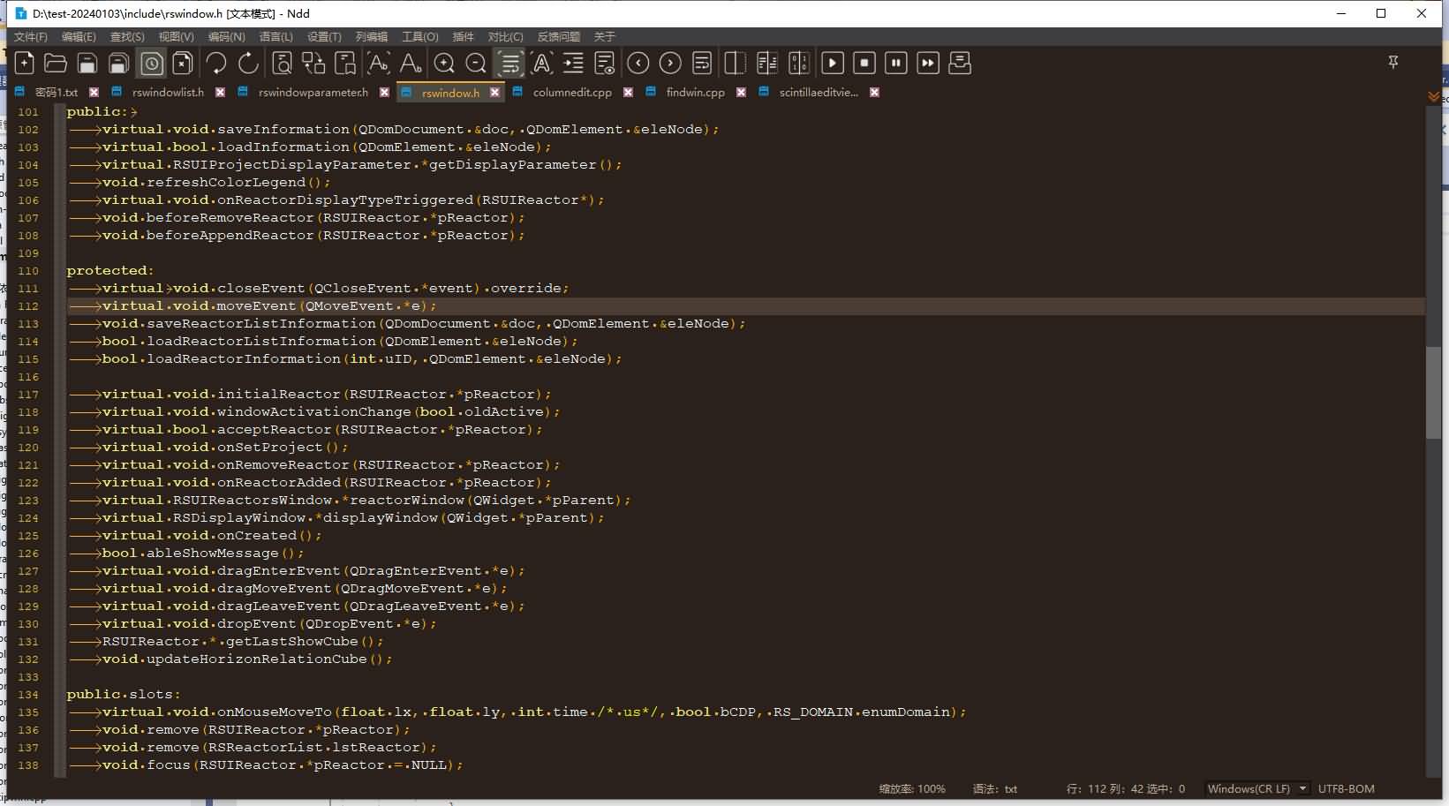Toggle the pin icon at toolbar right

(1392, 62)
